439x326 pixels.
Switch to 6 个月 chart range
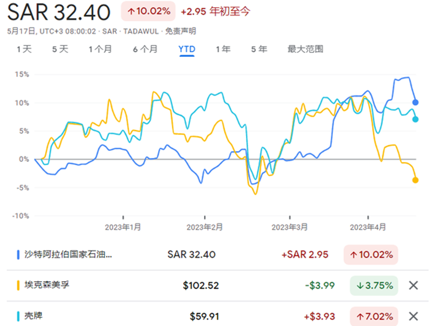coord(145,49)
